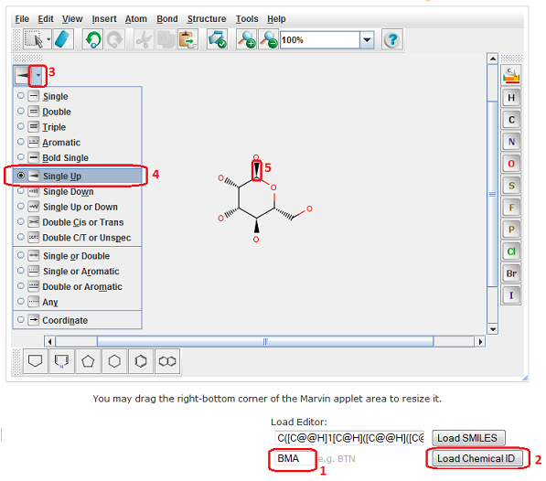Choose Single Up or Down bond
This screenshot has height=481, width=546.
click(x=78, y=207)
